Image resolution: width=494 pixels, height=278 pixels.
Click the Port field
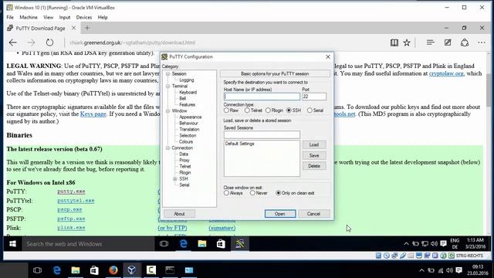tap(314, 97)
